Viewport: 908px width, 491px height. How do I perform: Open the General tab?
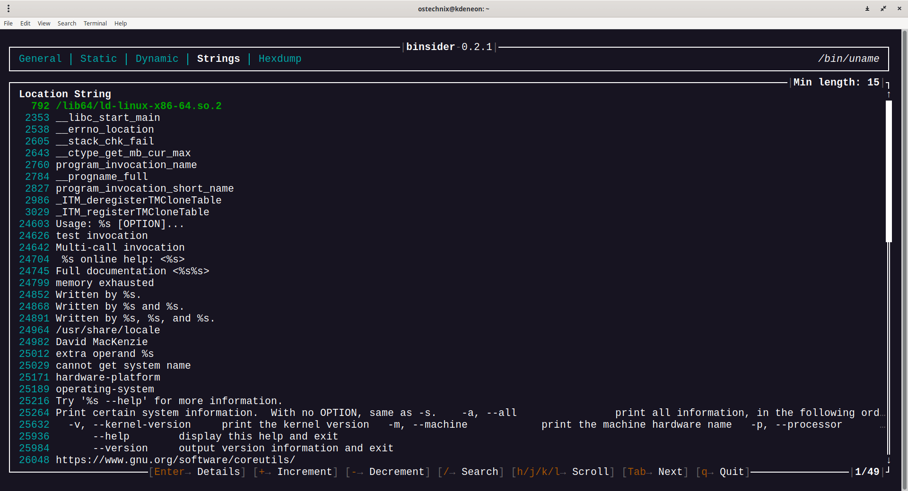pyautogui.click(x=40, y=59)
